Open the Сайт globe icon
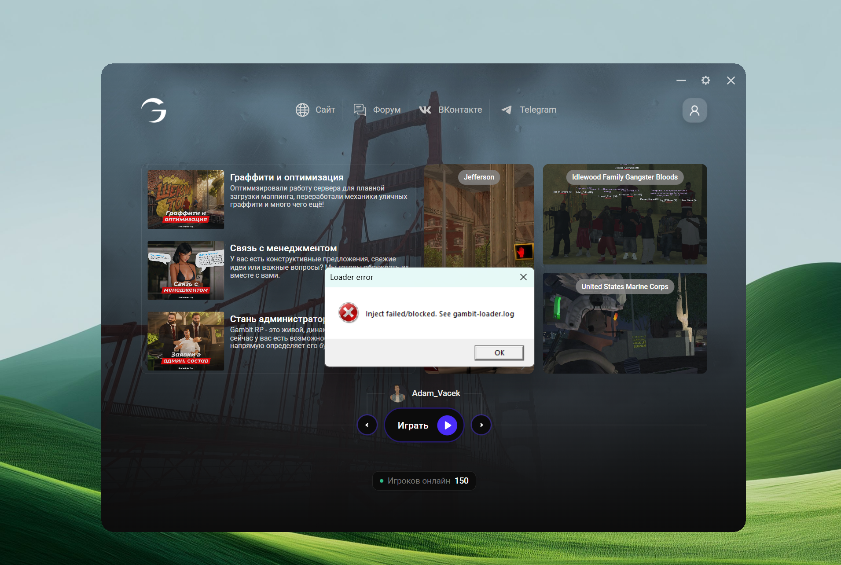 [x=302, y=110]
